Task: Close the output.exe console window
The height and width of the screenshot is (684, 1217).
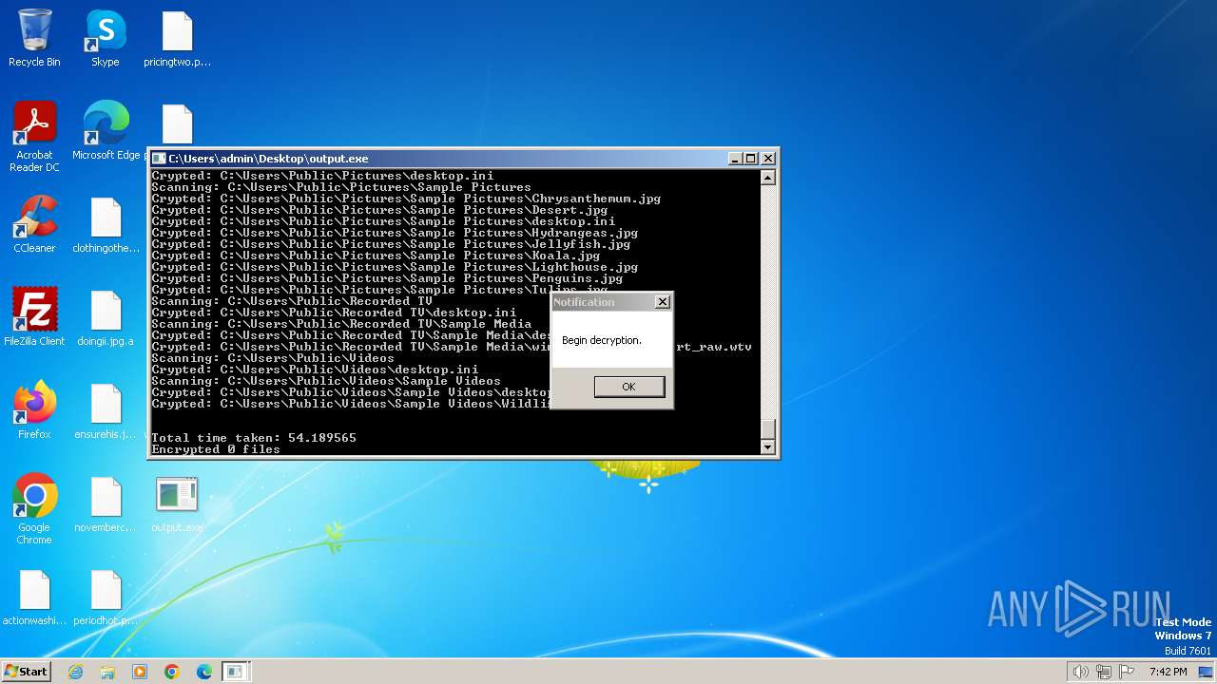Action: pos(768,159)
